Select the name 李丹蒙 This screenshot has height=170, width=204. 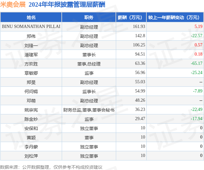click(x=31, y=147)
